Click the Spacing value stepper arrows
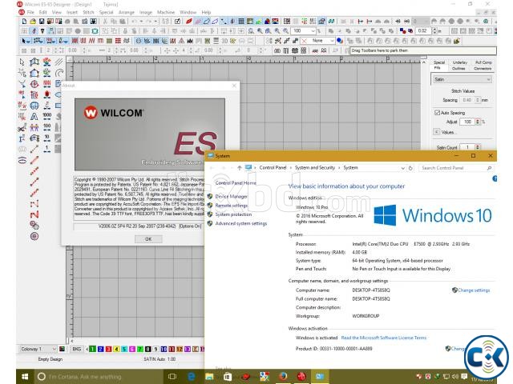513x384 pixels. pyautogui.click(x=478, y=100)
